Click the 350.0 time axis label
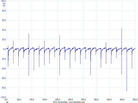 [96, 100]
